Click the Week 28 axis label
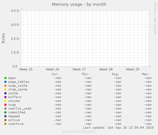 point(106,69)
